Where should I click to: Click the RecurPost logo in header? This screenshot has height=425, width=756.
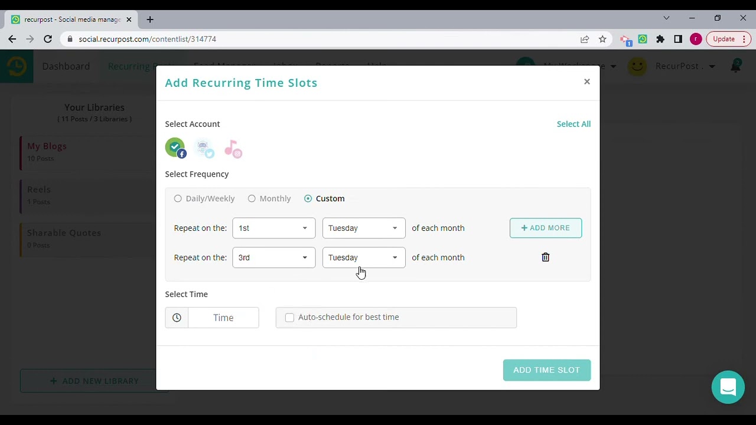click(x=17, y=66)
